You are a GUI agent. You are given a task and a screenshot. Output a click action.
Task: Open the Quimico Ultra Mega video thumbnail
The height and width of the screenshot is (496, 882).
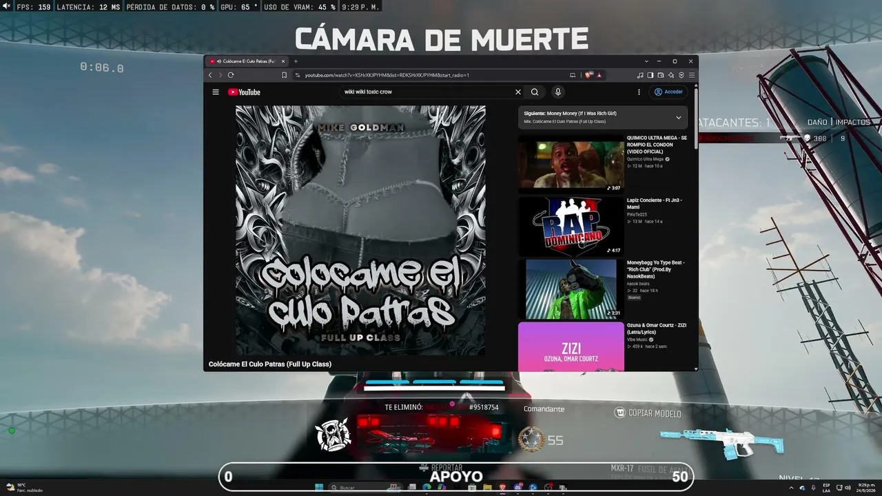(571, 165)
